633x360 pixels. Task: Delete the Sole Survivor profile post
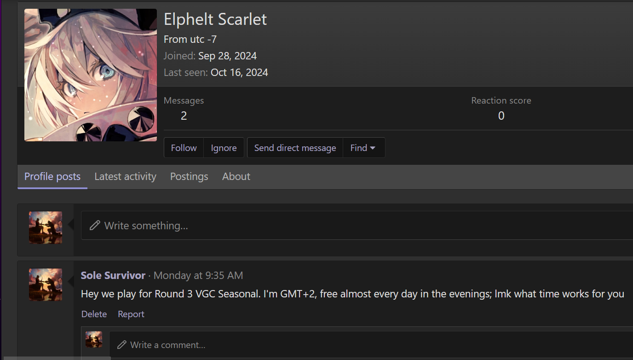[x=94, y=314]
